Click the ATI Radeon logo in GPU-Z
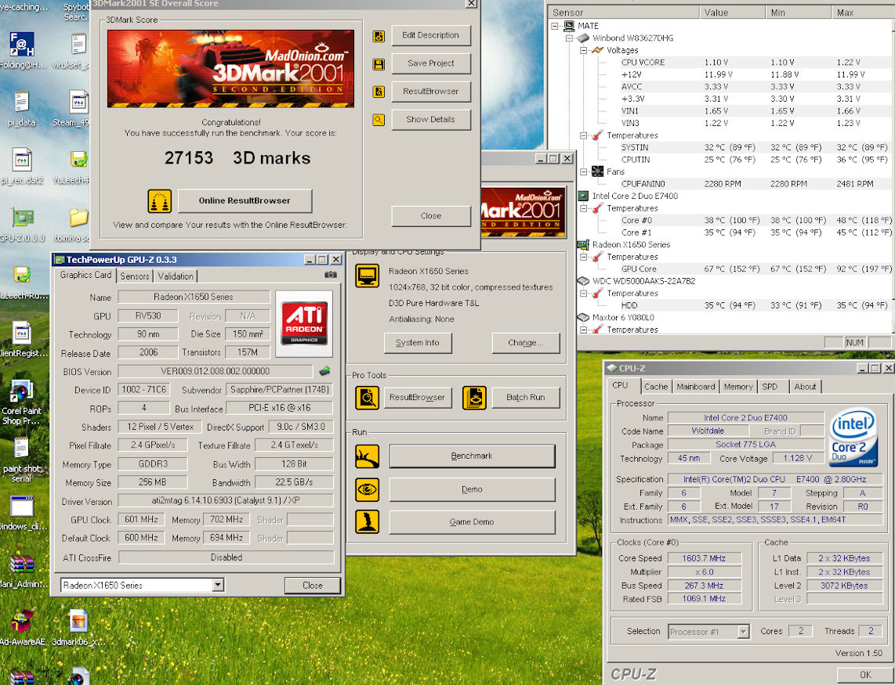895x685 pixels. tap(304, 323)
